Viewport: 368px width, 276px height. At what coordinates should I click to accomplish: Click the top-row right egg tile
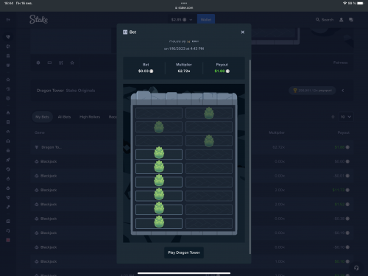point(209,113)
